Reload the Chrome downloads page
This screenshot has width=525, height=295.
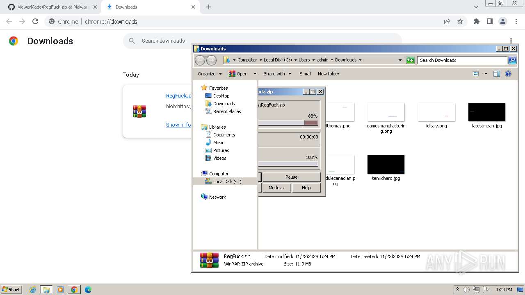(35, 21)
